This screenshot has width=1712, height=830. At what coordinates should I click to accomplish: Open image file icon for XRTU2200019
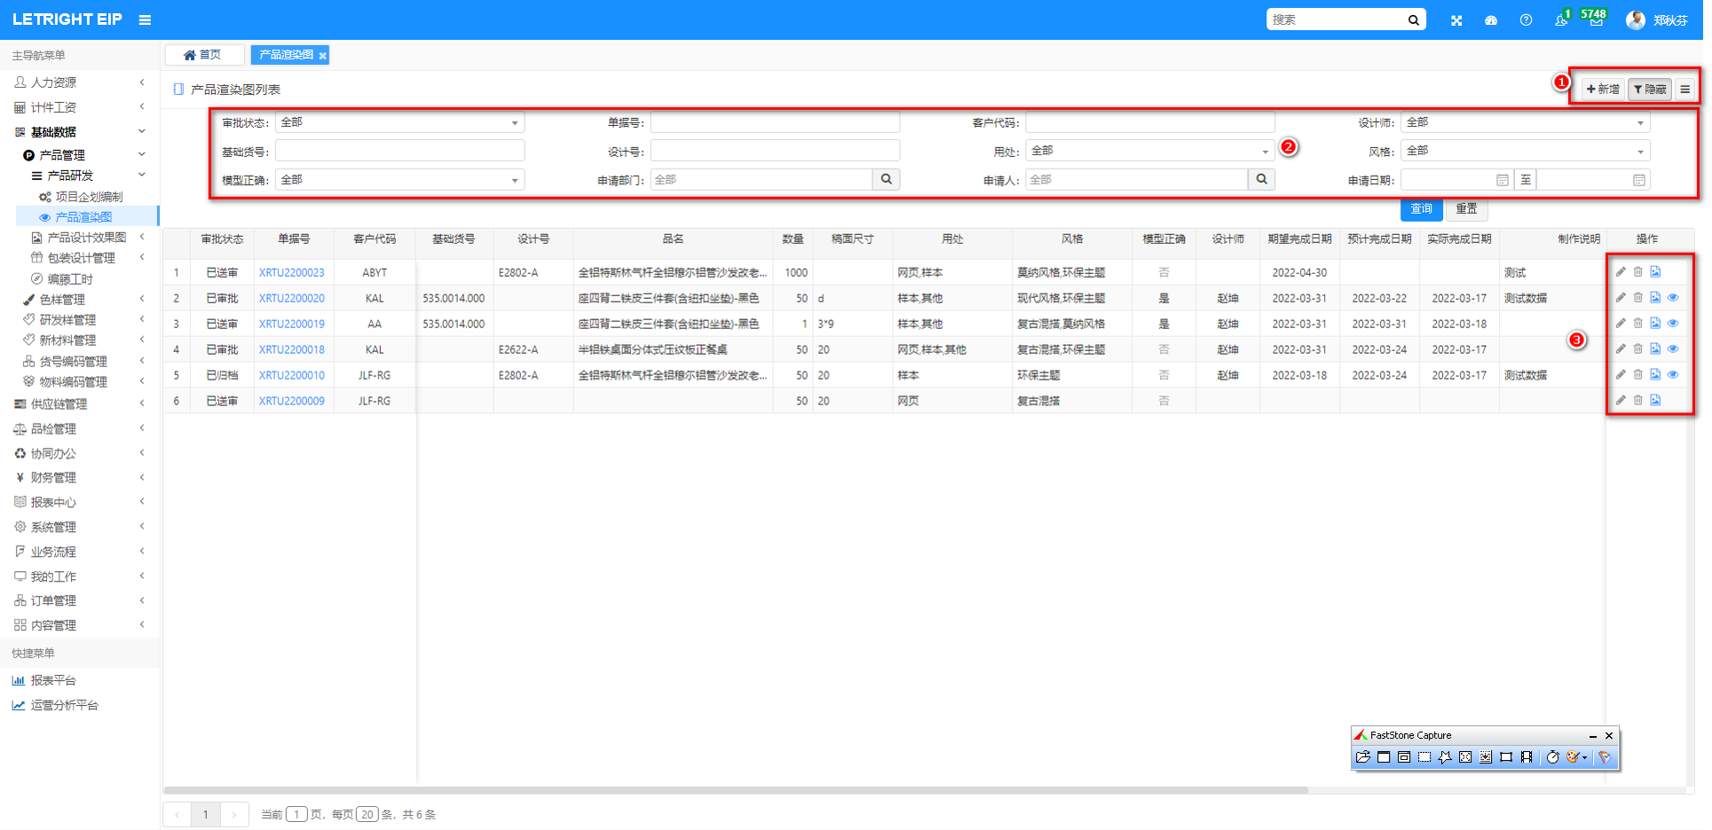point(1655,324)
